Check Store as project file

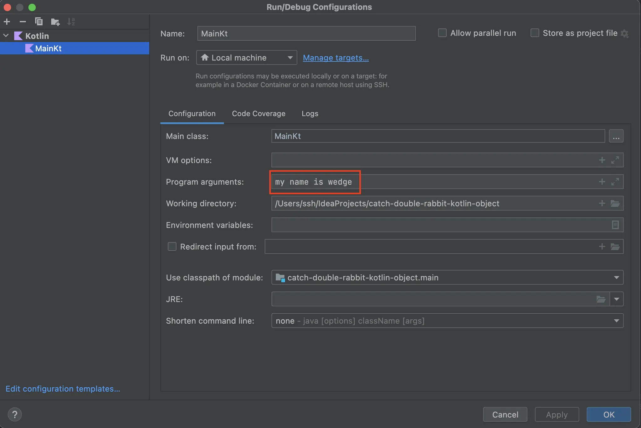[x=535, y=33]
